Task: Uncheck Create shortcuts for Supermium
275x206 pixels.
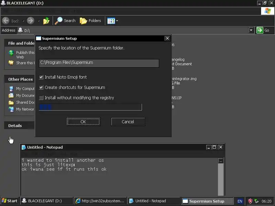Action: (41, 88)
